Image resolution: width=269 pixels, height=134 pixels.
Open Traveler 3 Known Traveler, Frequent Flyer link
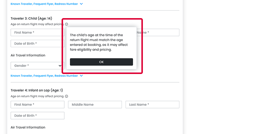[44, 76]
